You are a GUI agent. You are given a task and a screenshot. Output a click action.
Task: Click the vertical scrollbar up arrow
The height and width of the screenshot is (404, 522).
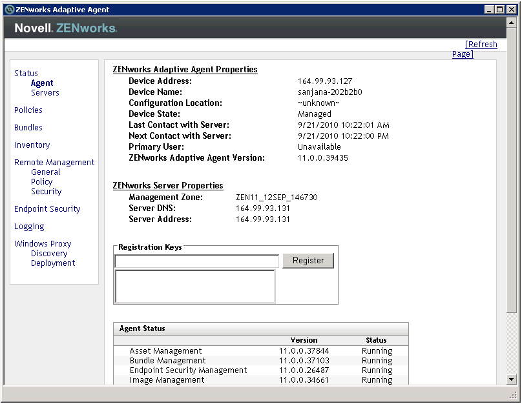[512, 23]
